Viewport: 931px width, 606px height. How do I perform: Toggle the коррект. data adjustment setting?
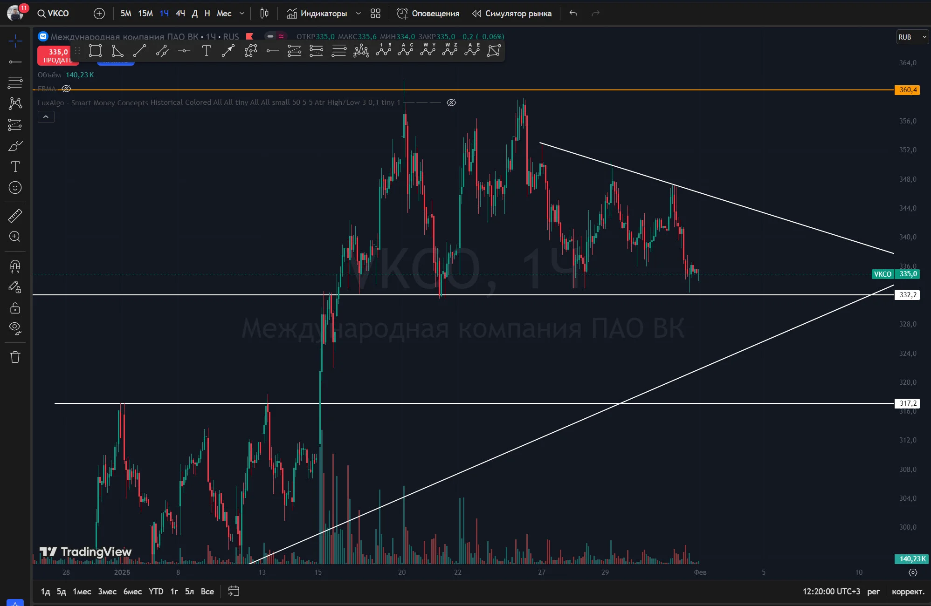[x=908, y=592]
